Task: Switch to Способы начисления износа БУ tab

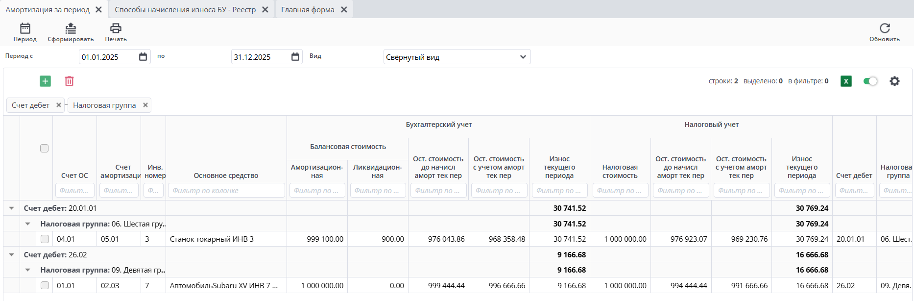Action: point(185,10)
